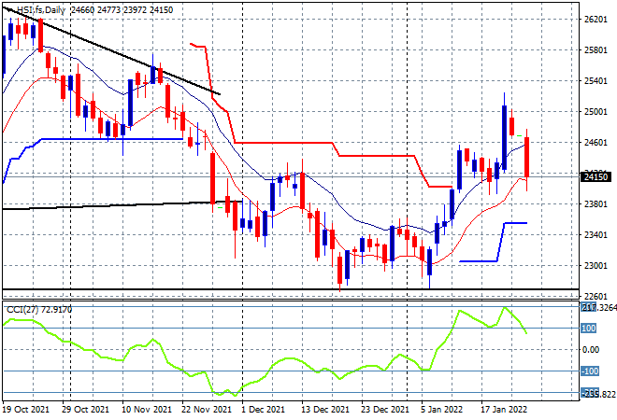Select the descending black trendline

click(x=110, y=49)
